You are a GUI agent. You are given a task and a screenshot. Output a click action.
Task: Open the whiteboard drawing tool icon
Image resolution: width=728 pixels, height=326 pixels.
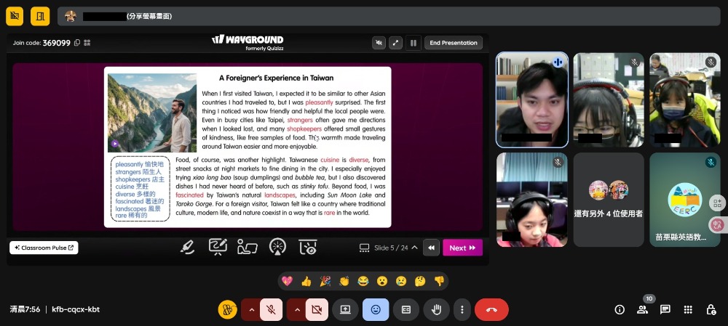coord(218,248)
